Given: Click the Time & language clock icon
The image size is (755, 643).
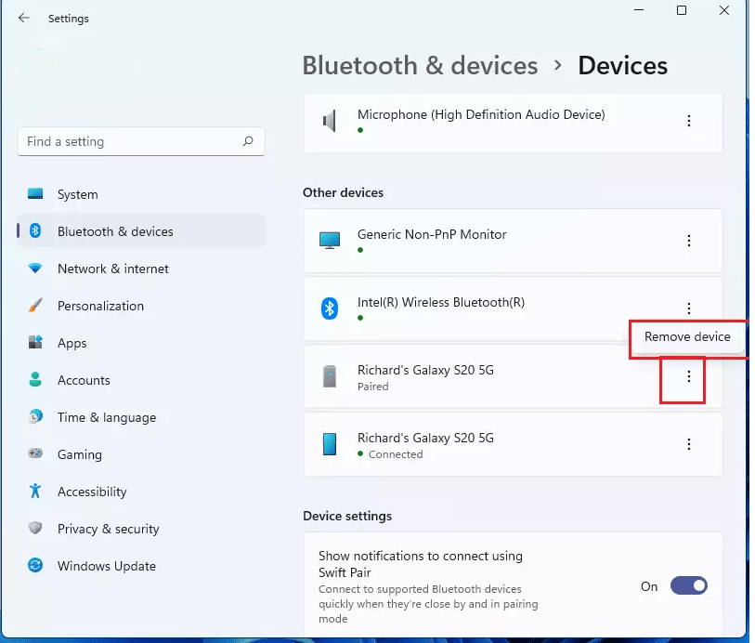Looking at the screenshot, I should (35, 416).
